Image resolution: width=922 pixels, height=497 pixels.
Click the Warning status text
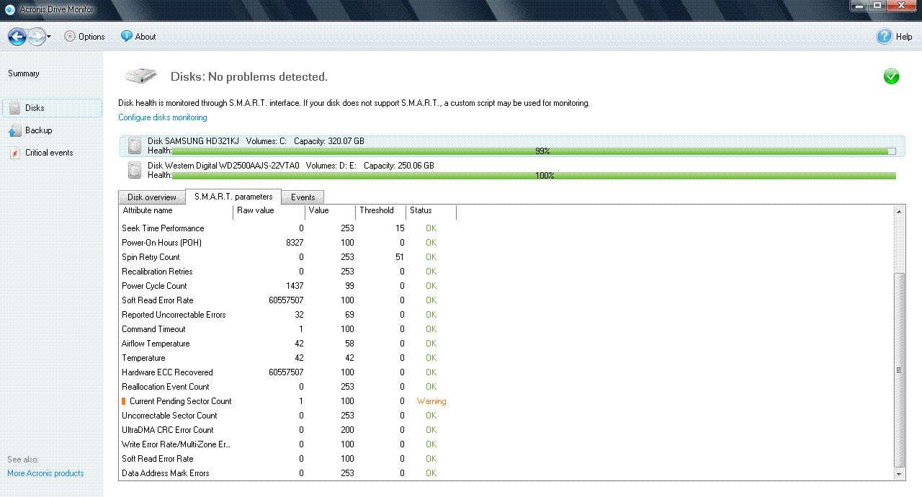coord(431,401)
